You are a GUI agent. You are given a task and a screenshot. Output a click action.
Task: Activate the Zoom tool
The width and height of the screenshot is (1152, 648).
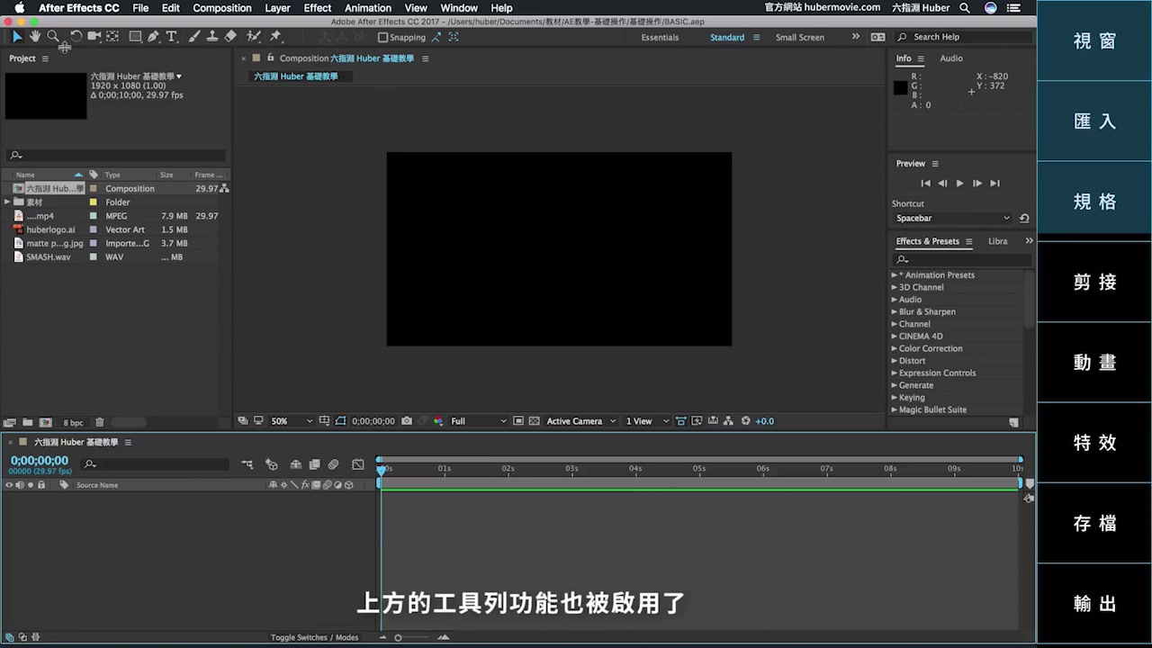[52, 36]
